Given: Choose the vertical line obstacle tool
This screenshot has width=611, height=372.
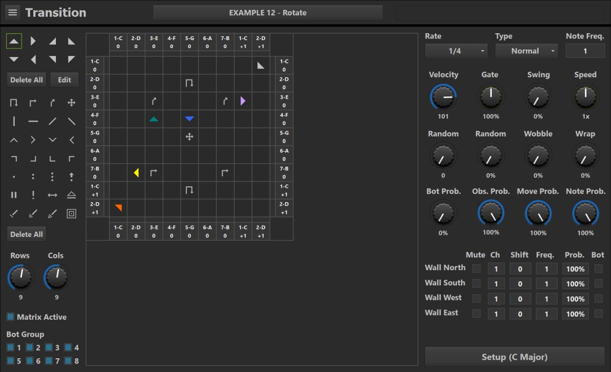Looking at the screenshot, I should 14,121.
